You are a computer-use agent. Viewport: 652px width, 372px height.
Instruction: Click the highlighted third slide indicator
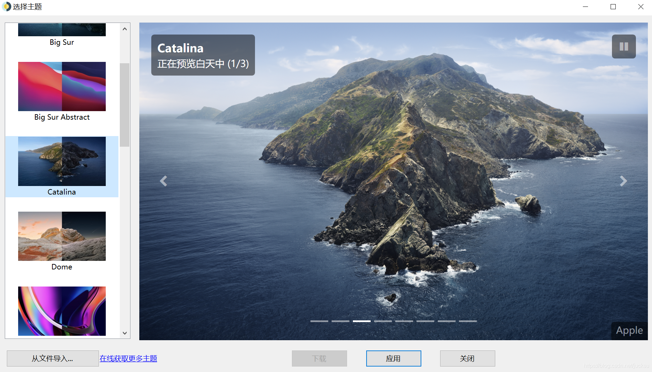(362, 321)
